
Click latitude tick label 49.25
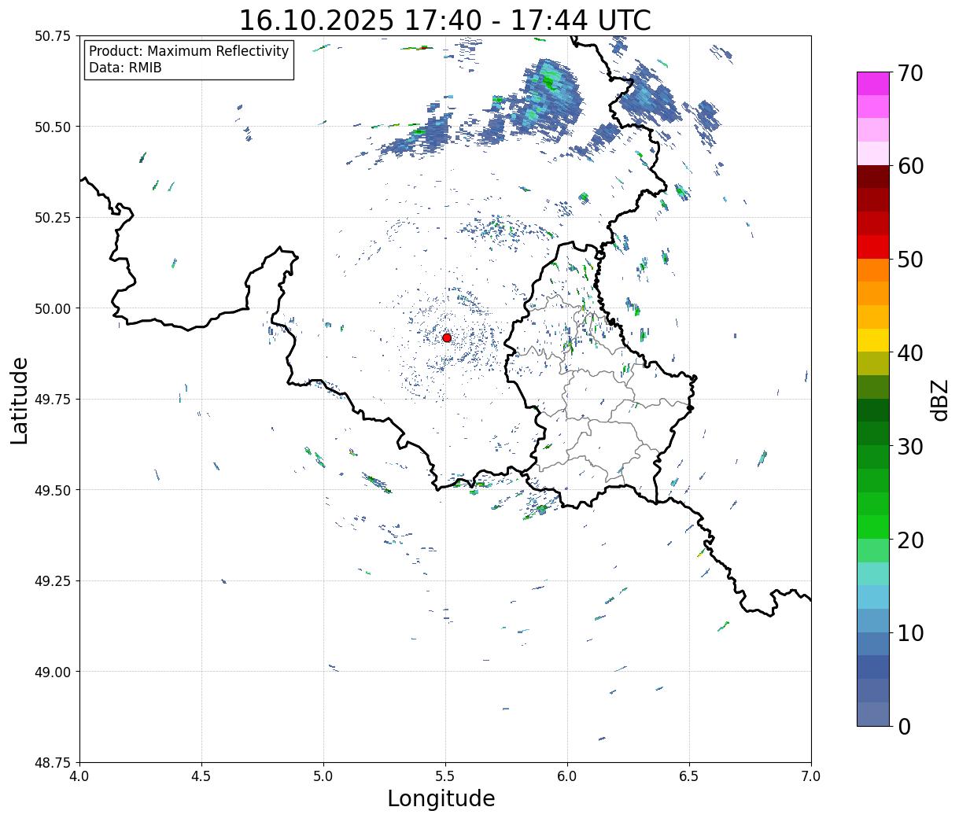53,581
